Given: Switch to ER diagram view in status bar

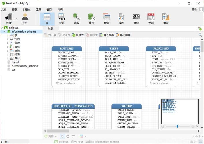Looking at the screenshot, I should tap(201, 142).
